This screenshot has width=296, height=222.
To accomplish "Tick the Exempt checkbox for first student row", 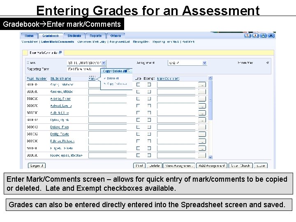I will (149, 85).
